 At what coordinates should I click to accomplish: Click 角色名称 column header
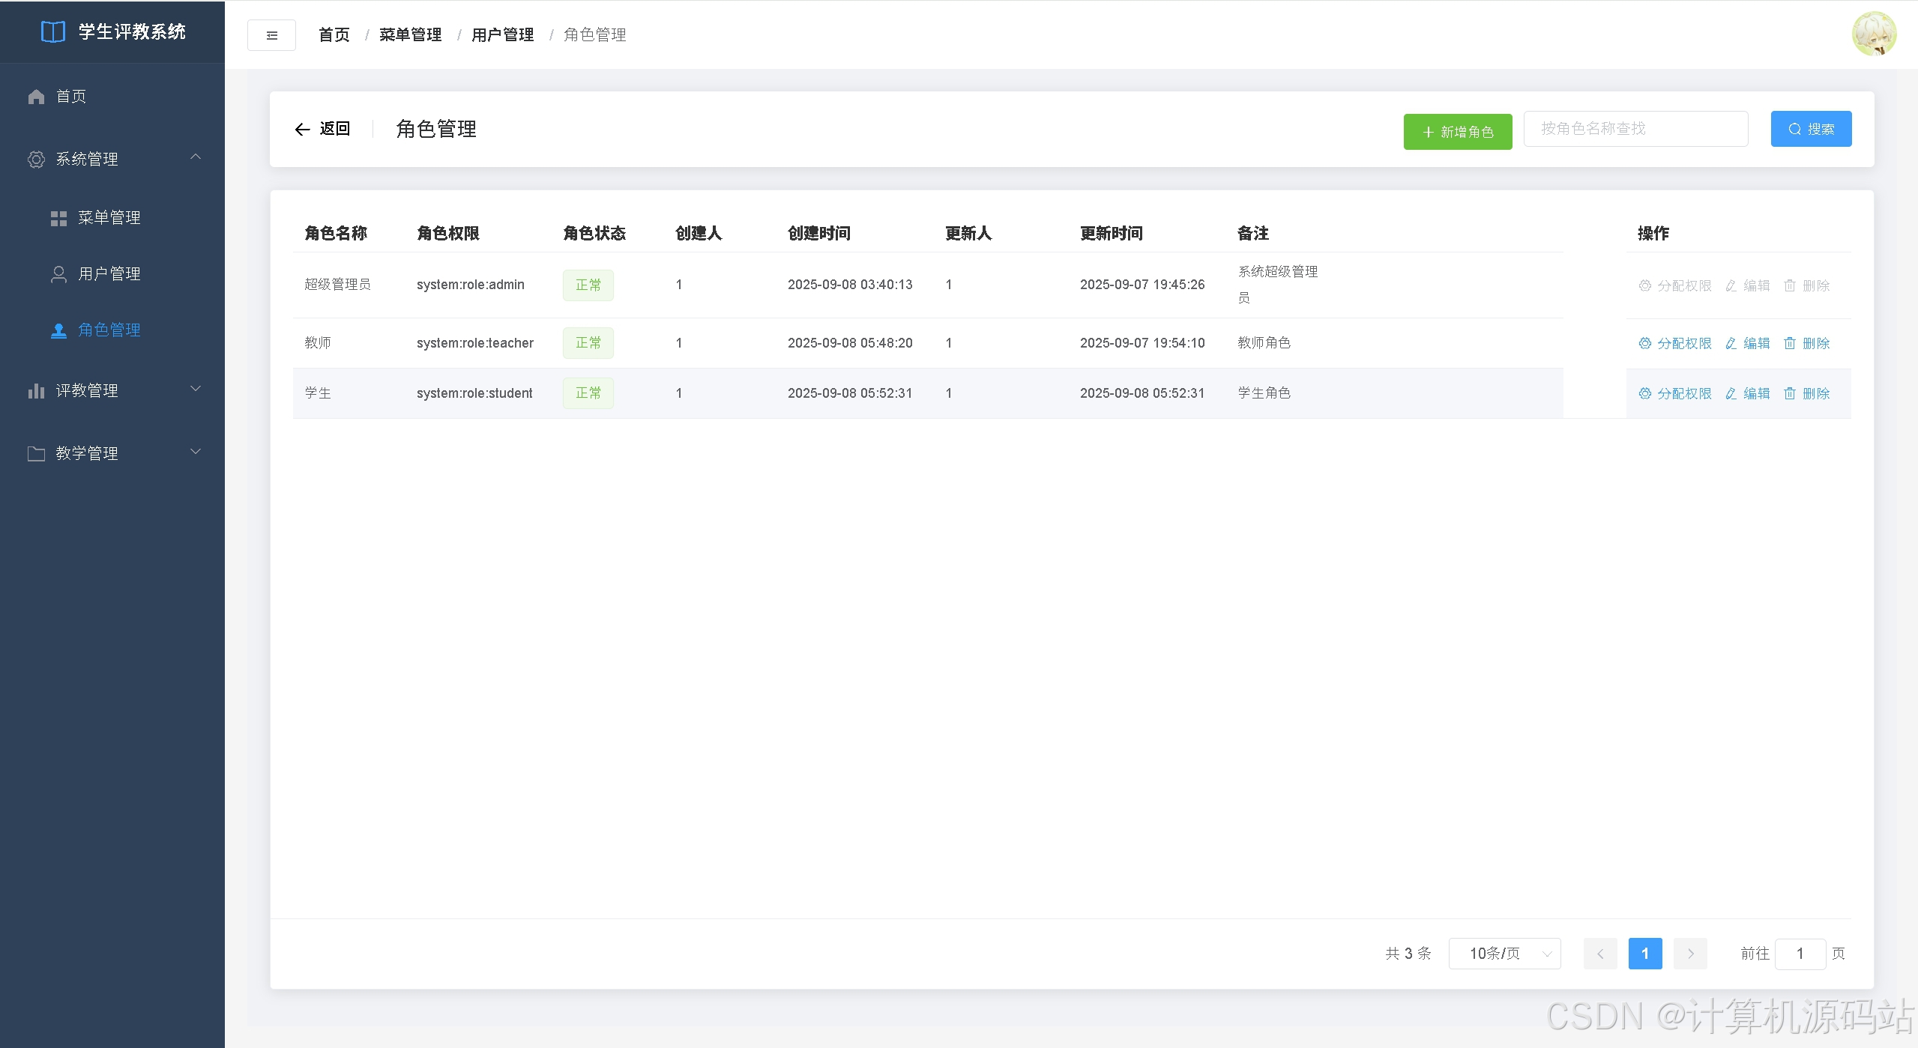click(336, 234)
